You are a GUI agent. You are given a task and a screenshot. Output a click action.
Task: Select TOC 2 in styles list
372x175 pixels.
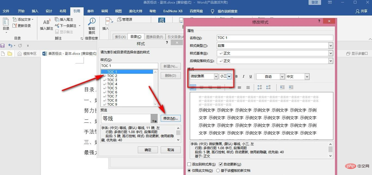click(112, 76)
